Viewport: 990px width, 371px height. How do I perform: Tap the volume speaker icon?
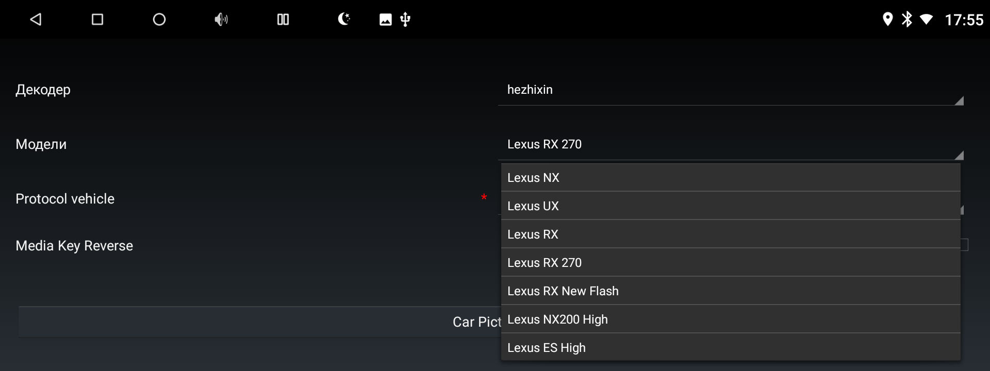pyautogui.click(x=221, y=20)
